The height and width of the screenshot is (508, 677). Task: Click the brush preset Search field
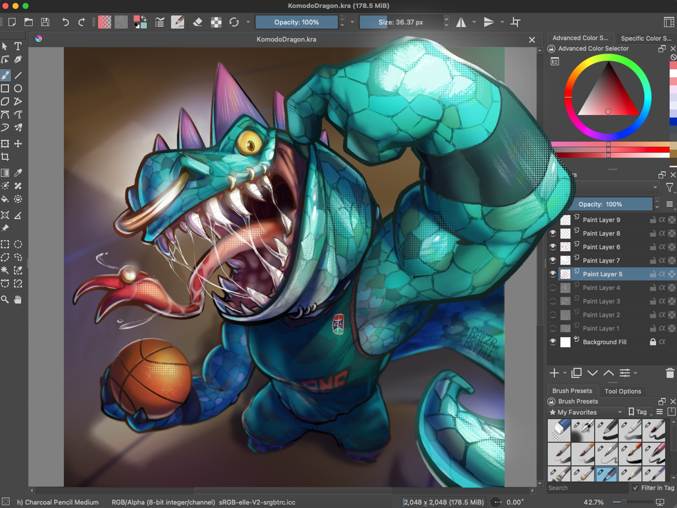tap(587, 488)
